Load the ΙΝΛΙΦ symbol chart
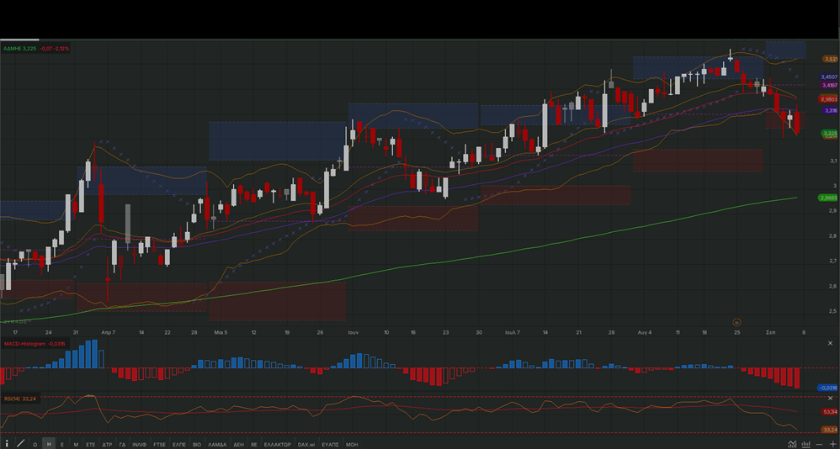840x449 pixels. 139,444
